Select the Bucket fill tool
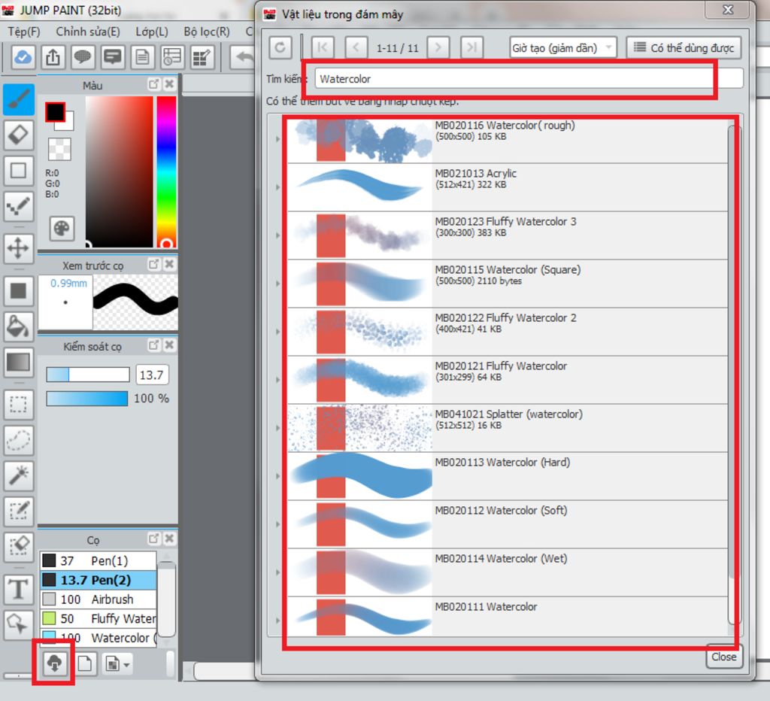The width and height of the screenshot is (770, 701). 18,326
